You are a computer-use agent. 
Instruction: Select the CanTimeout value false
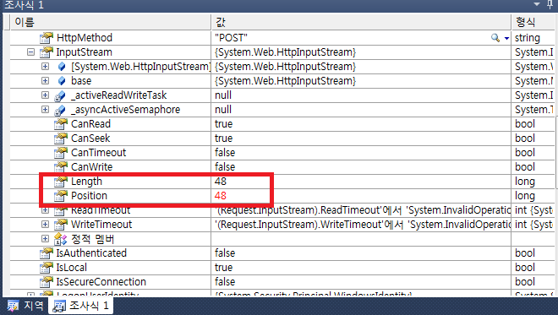(225, 153)
